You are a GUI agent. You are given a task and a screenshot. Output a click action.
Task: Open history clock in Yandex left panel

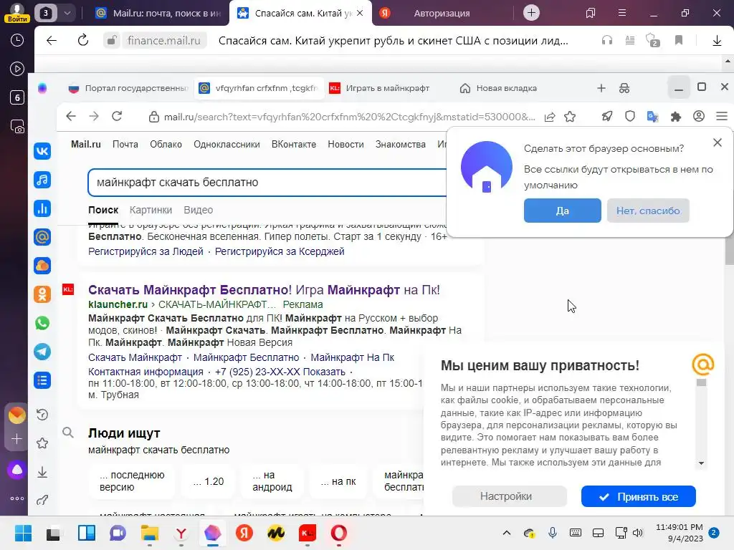coord(17,40)
